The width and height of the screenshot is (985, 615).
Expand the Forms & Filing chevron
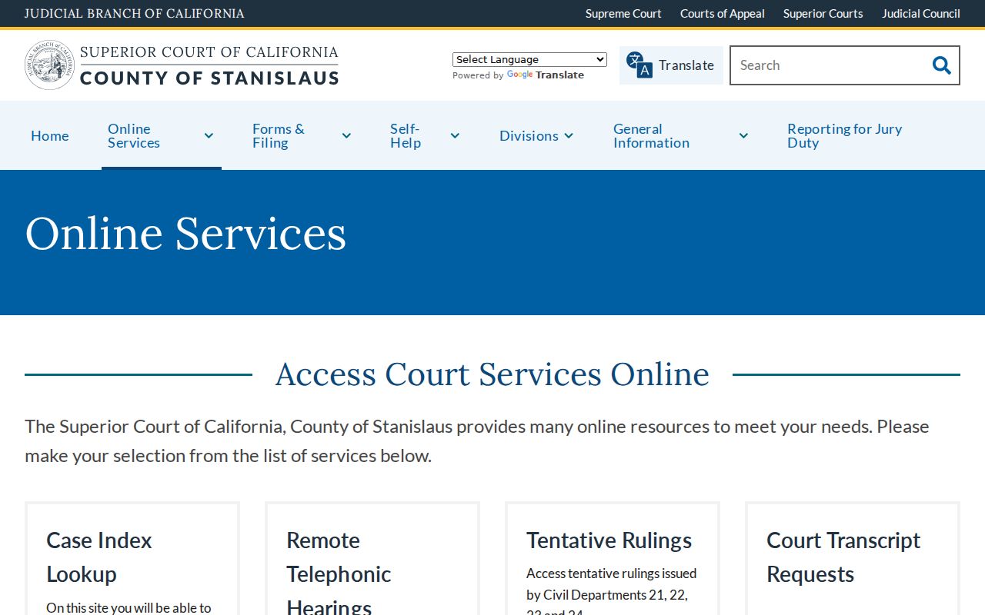tap(346, 136)
